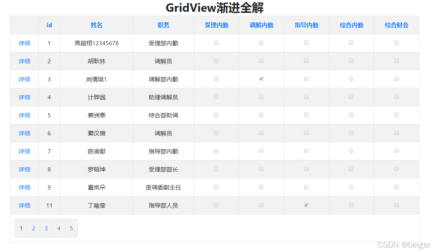This screenshot has height=252, width=432.
Task: Open 详细 link for 陈渝献 row
Action: 24,151
